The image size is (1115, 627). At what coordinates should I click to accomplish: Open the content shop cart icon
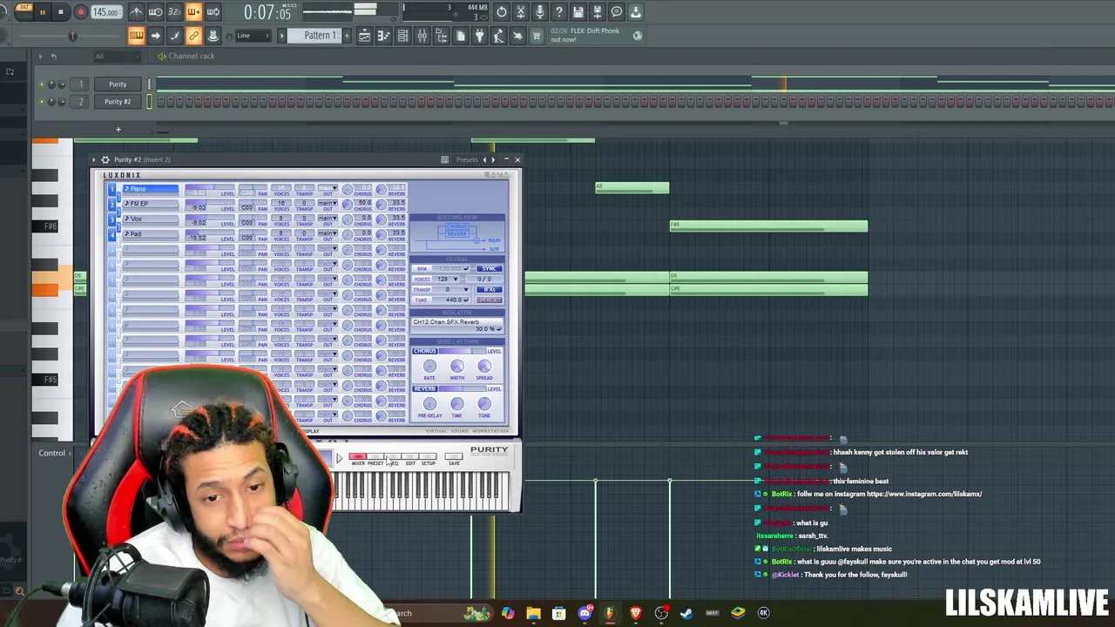pos(537,36)
